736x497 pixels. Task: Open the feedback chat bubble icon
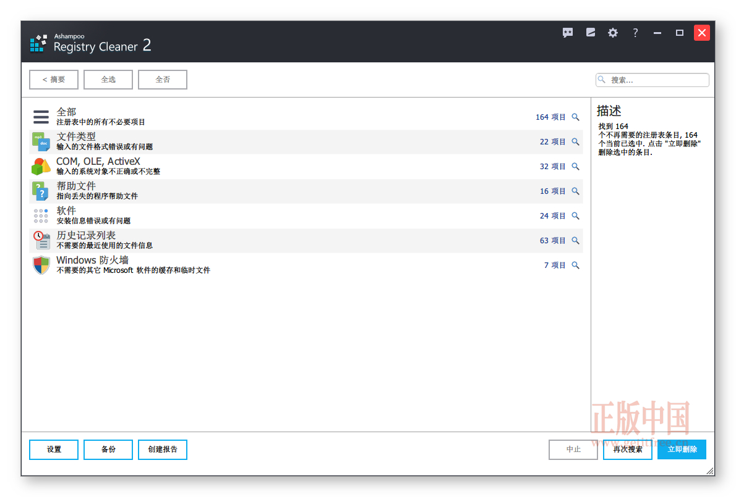click(x=568, y=33)
